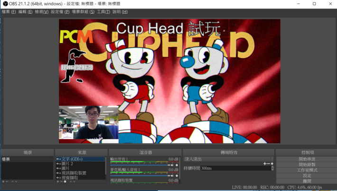Click the CPU: 4.6%, 60.00 fps status
Viewport: 337px width, 191px height.
tap(305, 187)
